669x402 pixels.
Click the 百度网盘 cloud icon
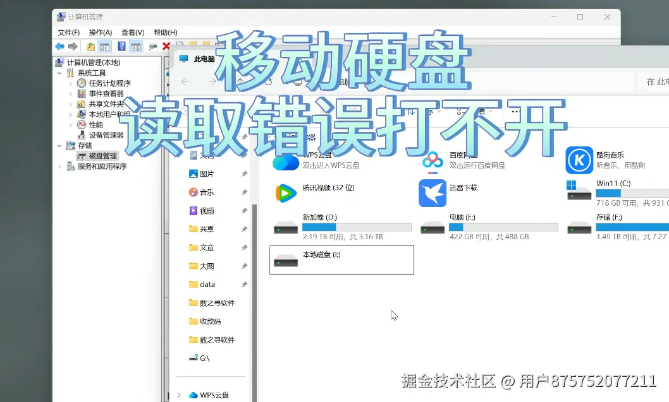click(432, 160)
